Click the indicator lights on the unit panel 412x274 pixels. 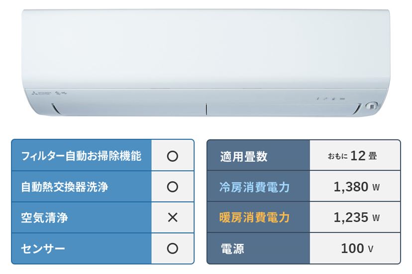pyautogui.click(x=331, y=99)
